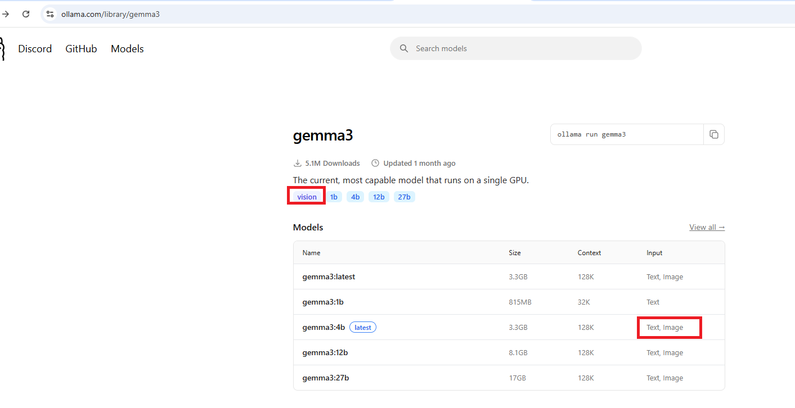Screen dimensions: 795x408
Task: Click the latest badge next to gemma3:4b
Action: coord(363,327)
